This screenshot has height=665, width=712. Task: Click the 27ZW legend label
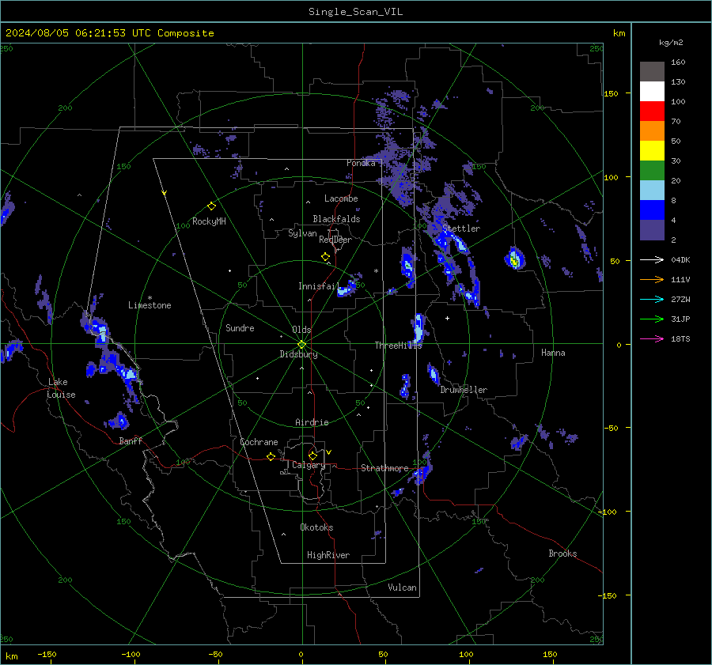coord(680,299)
